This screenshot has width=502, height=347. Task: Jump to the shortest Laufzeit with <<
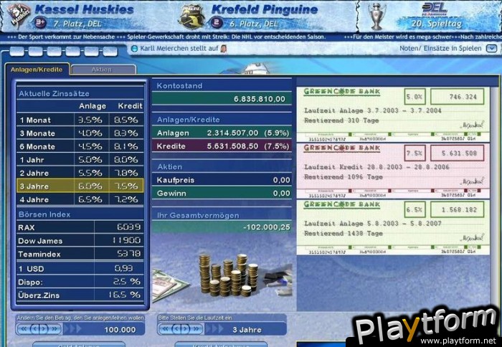pyautogui.click(x=166, y=329)
